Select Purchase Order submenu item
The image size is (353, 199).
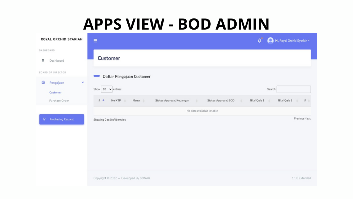(59, 101)
